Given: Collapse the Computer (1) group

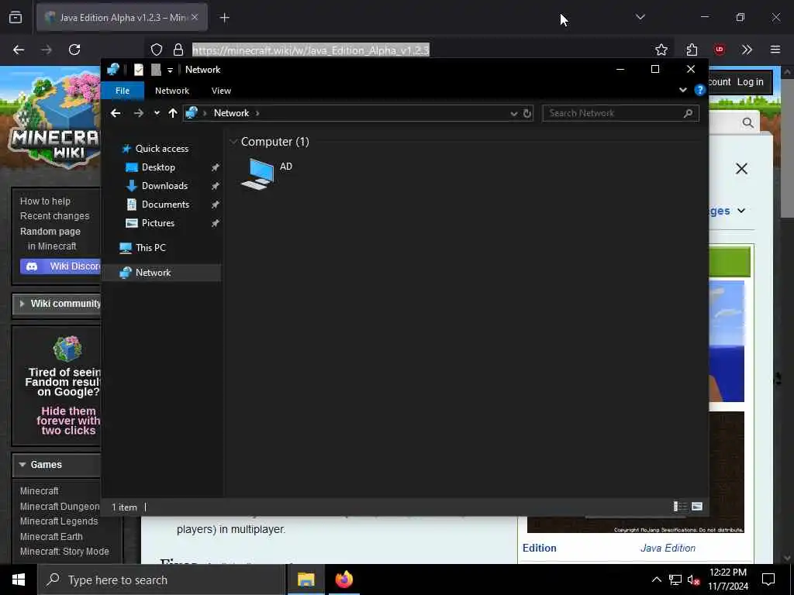Looking at the screenshot, I should 233,142.
